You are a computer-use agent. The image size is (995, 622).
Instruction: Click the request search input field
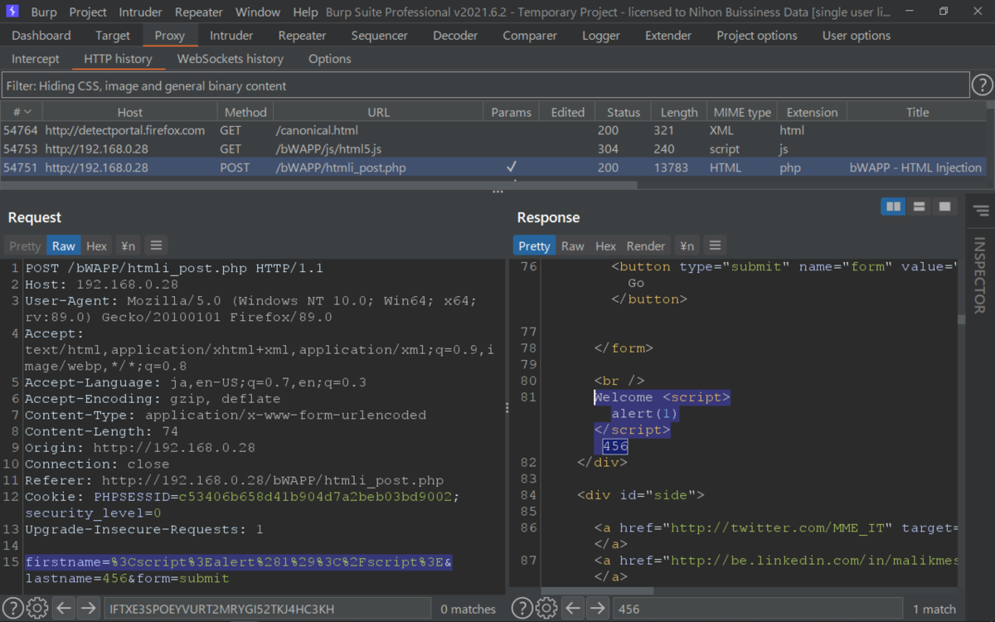(267, 609)
